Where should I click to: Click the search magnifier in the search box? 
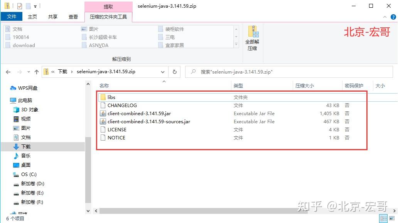coord(193,72)
